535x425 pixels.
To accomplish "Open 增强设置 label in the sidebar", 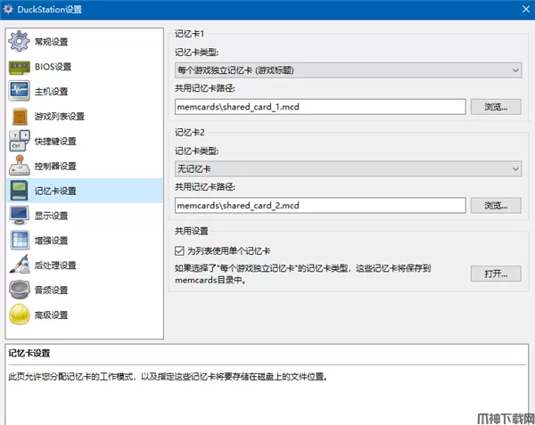I will (51, 241).
